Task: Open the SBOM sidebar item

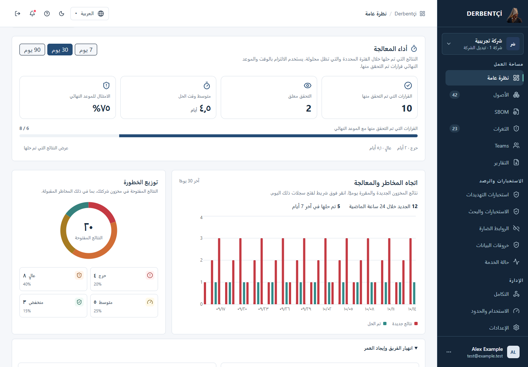Action: pyautogui.click(x=484, y=112)
